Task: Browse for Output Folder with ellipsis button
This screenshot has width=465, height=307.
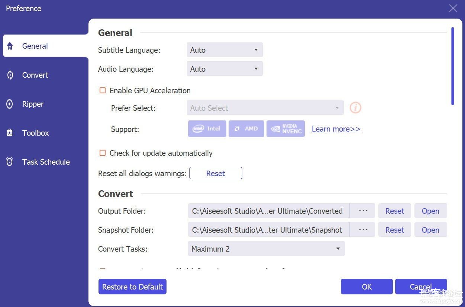Action: coord(363,210)
